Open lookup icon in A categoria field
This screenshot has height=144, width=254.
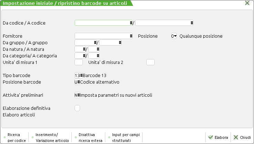pos(98,56)
